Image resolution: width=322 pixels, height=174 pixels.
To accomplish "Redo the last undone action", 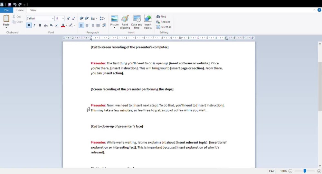I will coord(20,5).
